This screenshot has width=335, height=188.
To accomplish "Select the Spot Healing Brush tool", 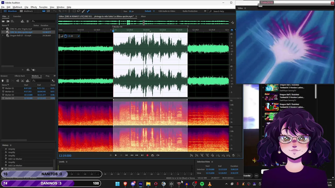I will coord(88,11).
